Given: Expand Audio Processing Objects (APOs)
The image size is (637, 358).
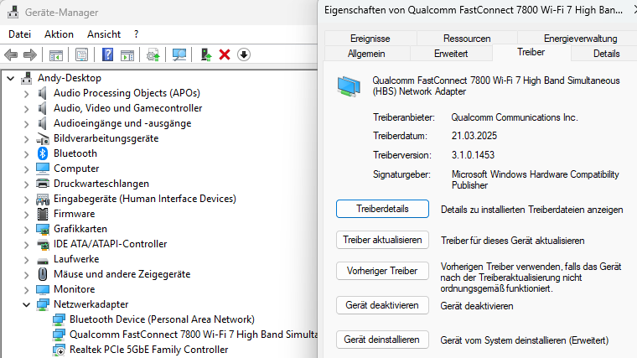Looking at the screenshot, I should tap(27, 93).
